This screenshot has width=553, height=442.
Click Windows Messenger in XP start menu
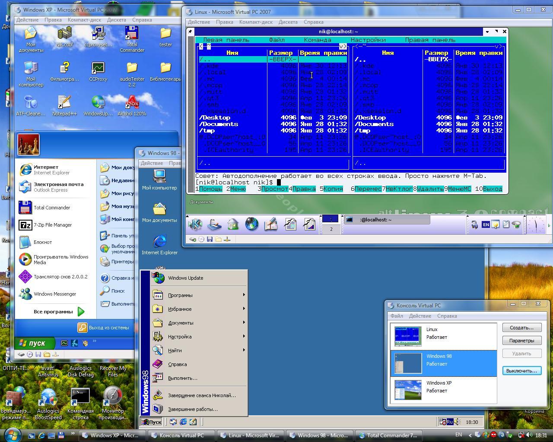coord(54,294)
